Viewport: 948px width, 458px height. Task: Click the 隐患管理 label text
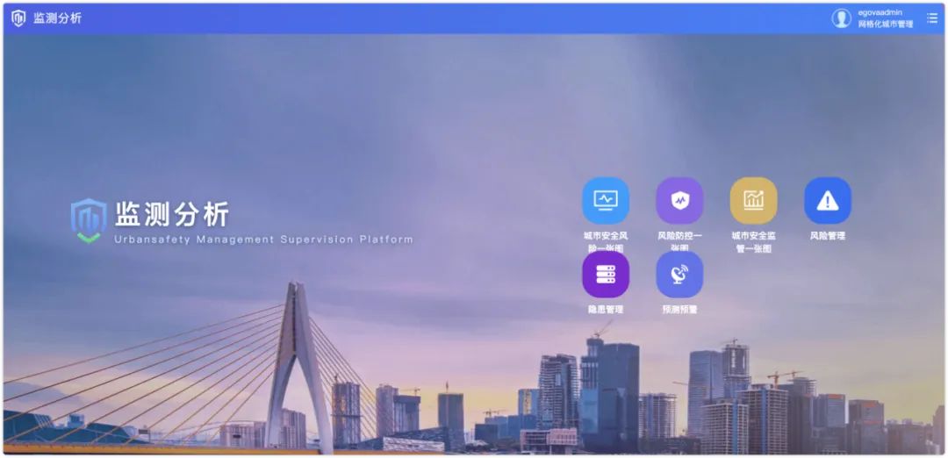[606, 310]
